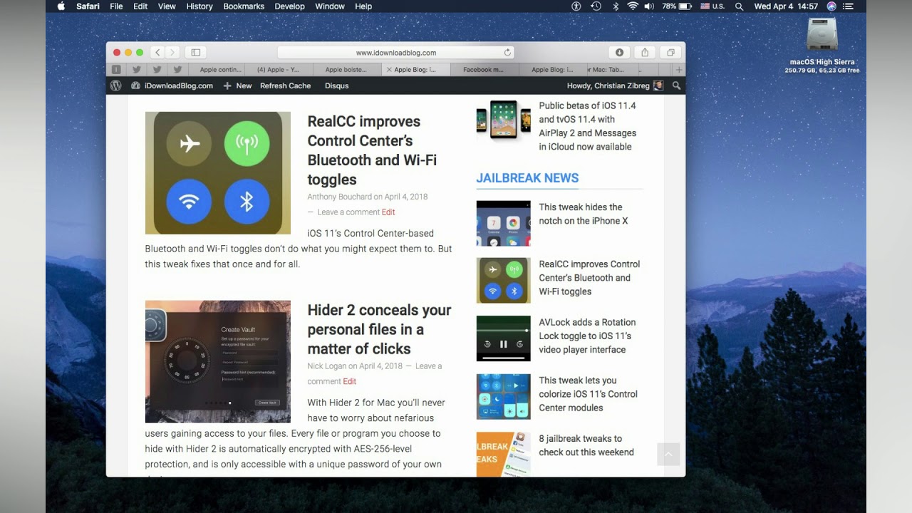
Task: Click the 78% battery status icon
Action: tap(677, 6)
